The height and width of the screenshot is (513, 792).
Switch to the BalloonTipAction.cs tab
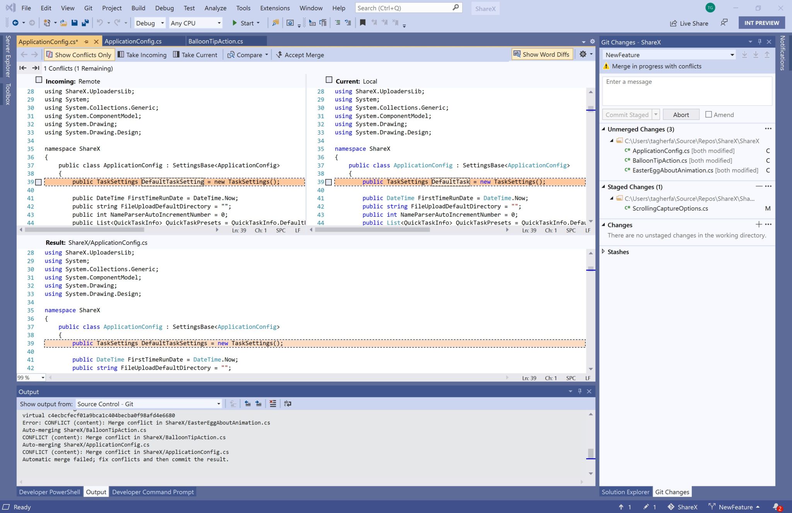pos(216,41)
